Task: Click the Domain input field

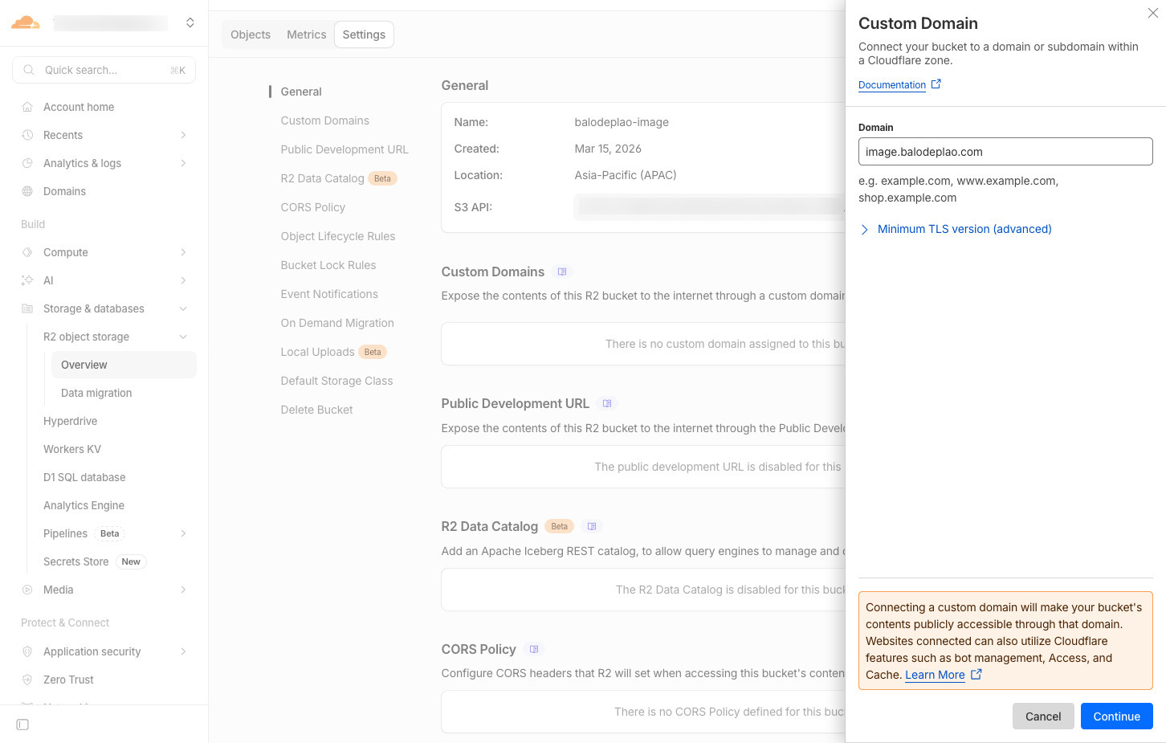Action: pos(1005,152)
